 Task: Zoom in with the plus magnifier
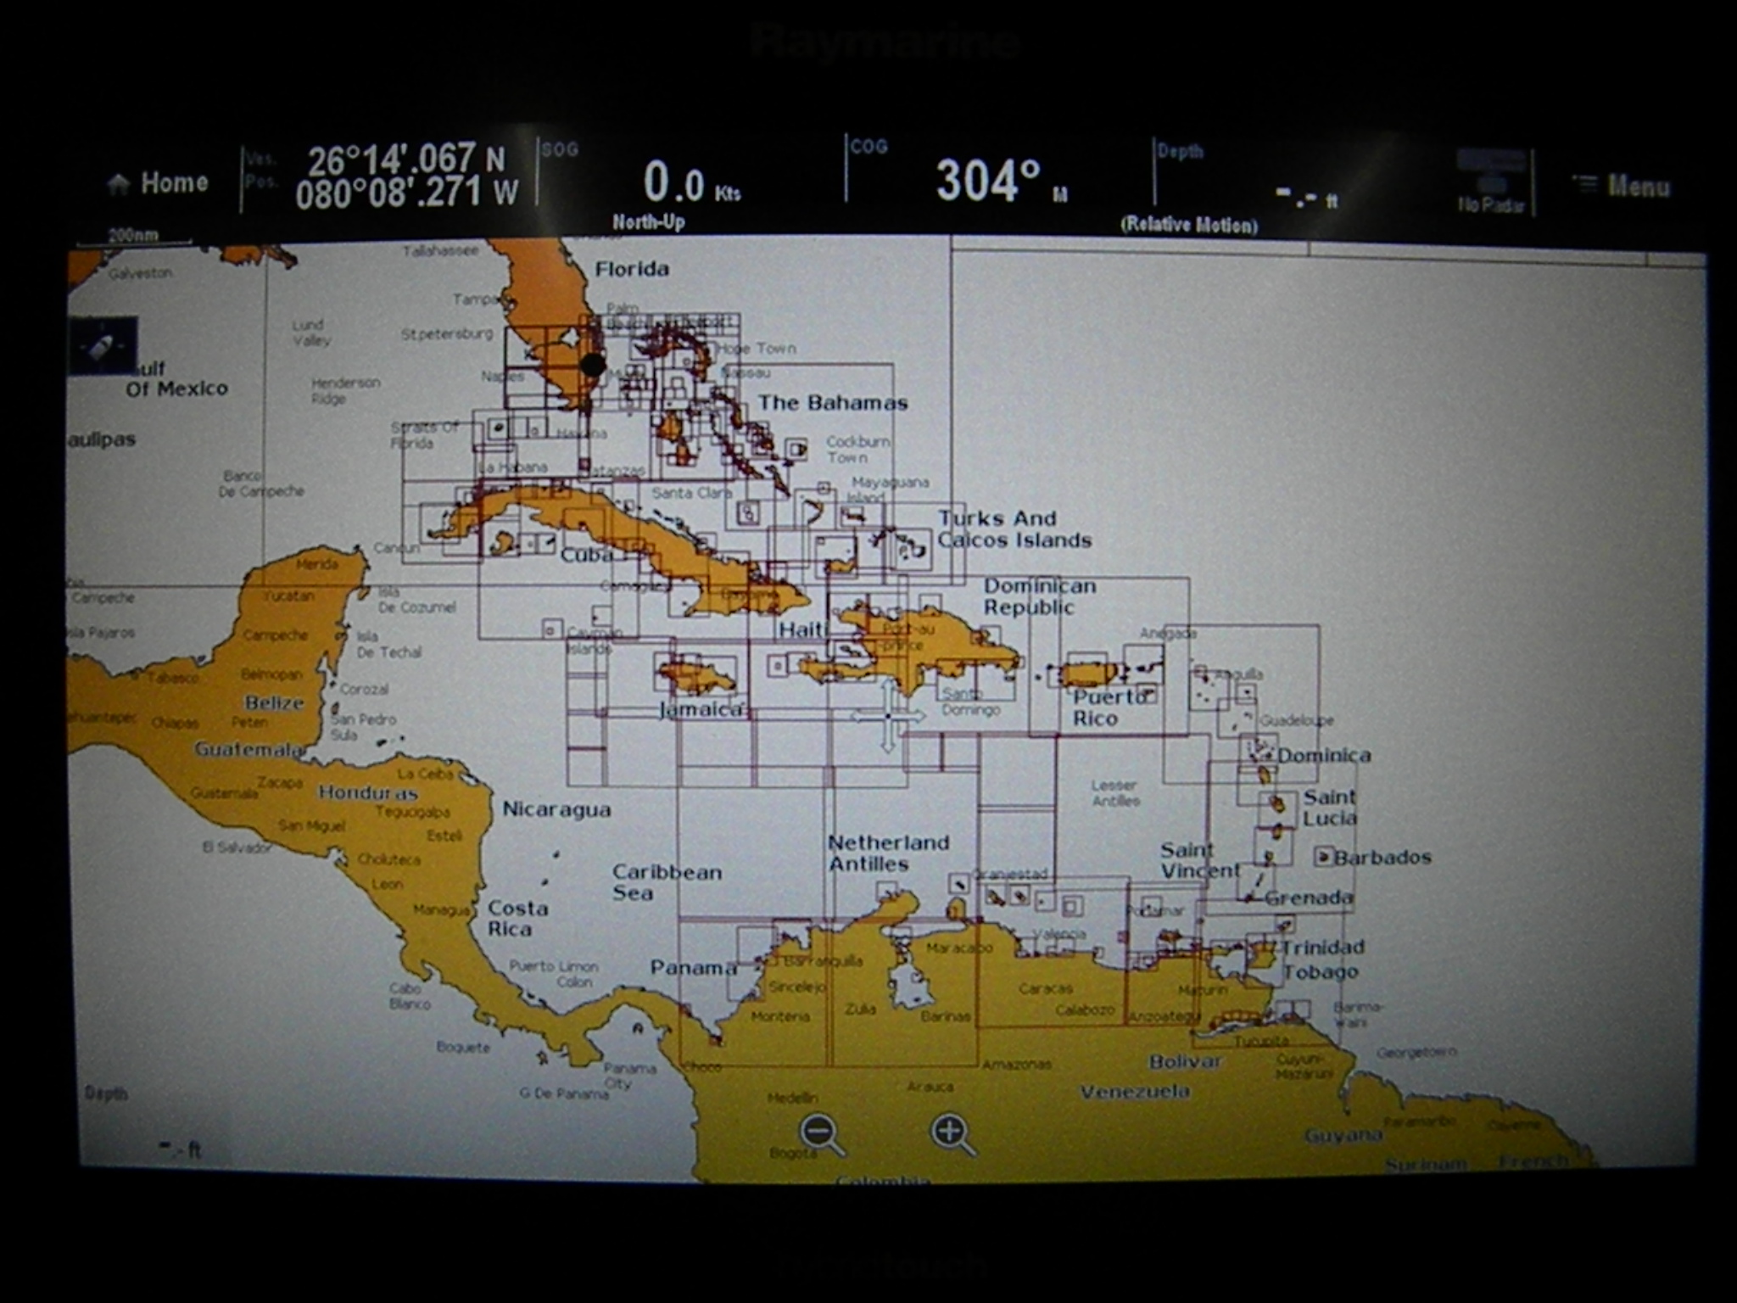click(x=953, y=1135)
